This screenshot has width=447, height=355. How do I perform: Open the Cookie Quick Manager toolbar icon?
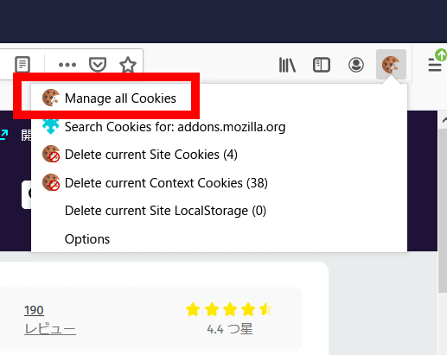pos(391,65)
